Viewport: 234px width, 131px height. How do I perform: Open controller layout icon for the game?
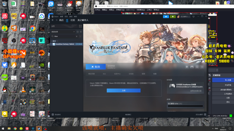tap(192, 67)
